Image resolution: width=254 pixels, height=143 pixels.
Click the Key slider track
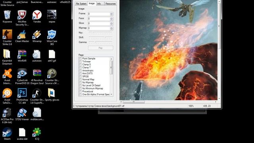tap(100, 33)
